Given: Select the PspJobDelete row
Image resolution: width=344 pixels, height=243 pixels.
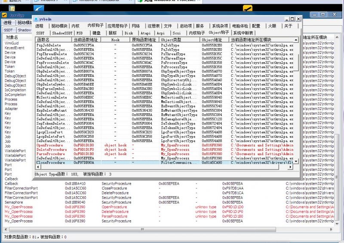Looking at the screenshot, I should tap(165, 46).
